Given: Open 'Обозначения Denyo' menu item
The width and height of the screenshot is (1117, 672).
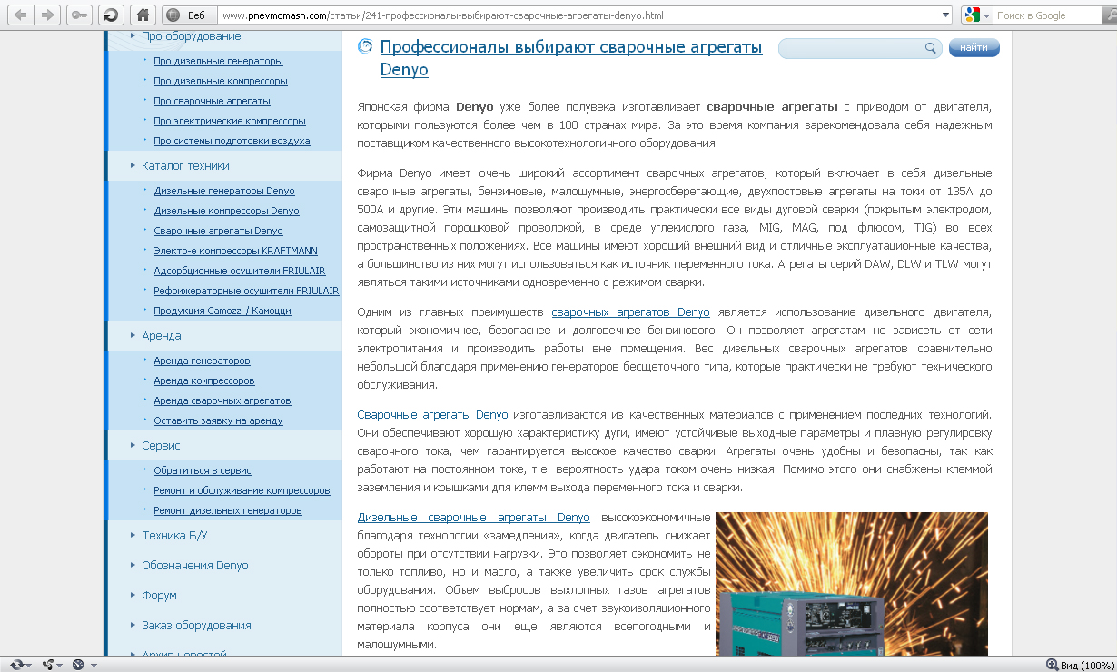Looking at the screenshot, I should [x=194, y=566].
